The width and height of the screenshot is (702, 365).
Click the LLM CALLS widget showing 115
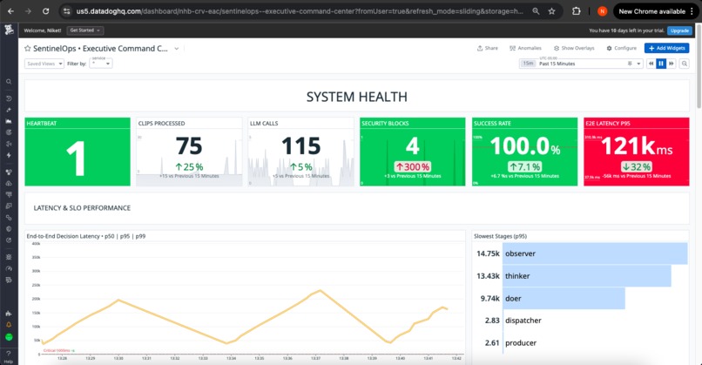(300, 152)
